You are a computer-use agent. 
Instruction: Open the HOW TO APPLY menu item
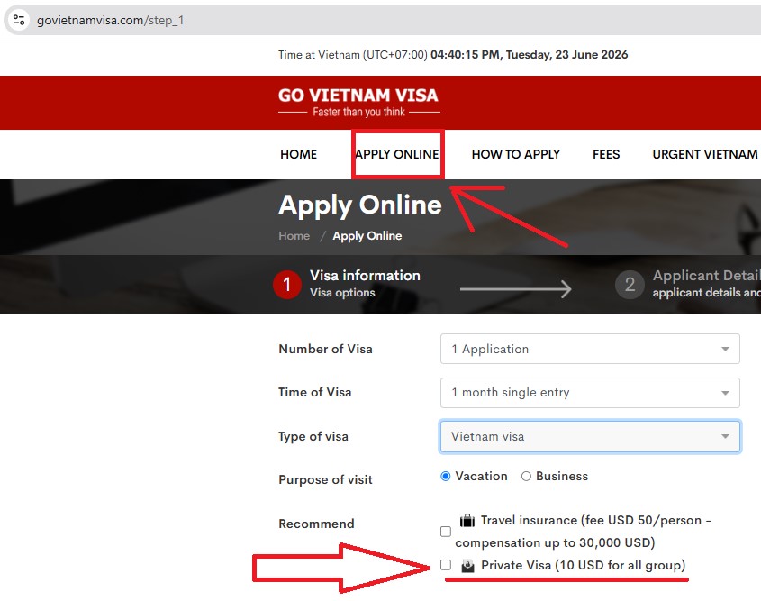point(516,154)
